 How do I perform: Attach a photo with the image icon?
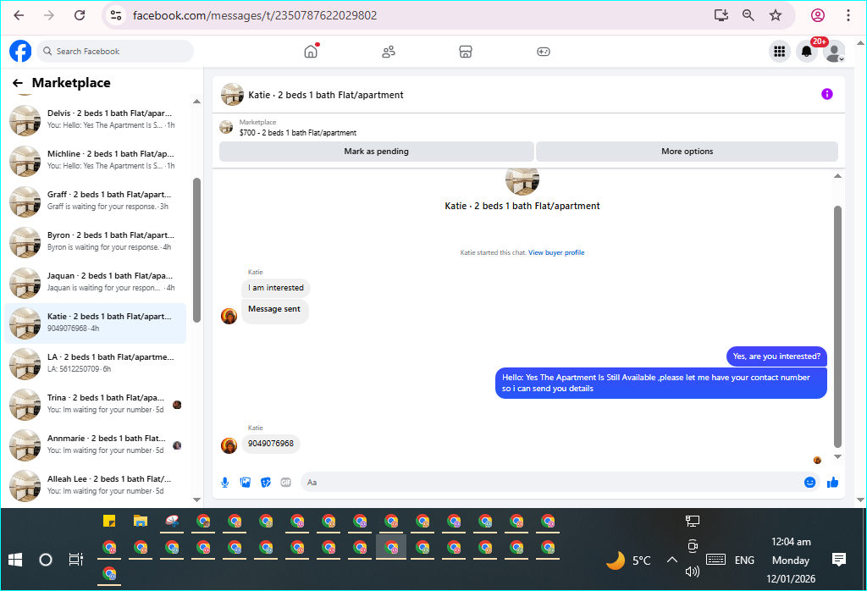pos(246,483)
